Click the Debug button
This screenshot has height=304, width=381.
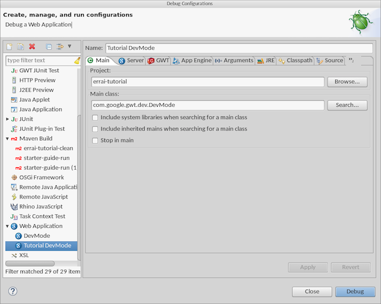tap(355, 292)
